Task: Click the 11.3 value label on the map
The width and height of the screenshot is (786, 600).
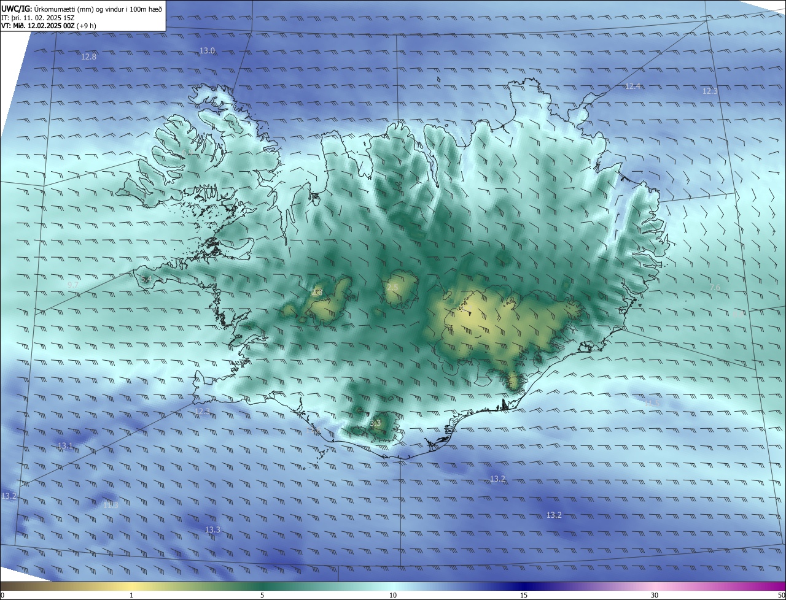Action: 111,505
